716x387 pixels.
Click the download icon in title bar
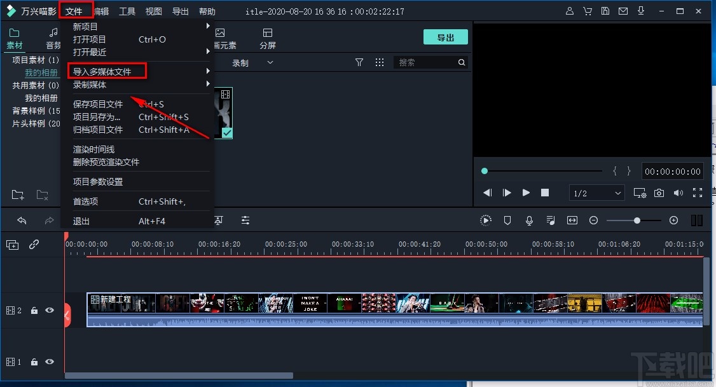[x=641, y=11]
